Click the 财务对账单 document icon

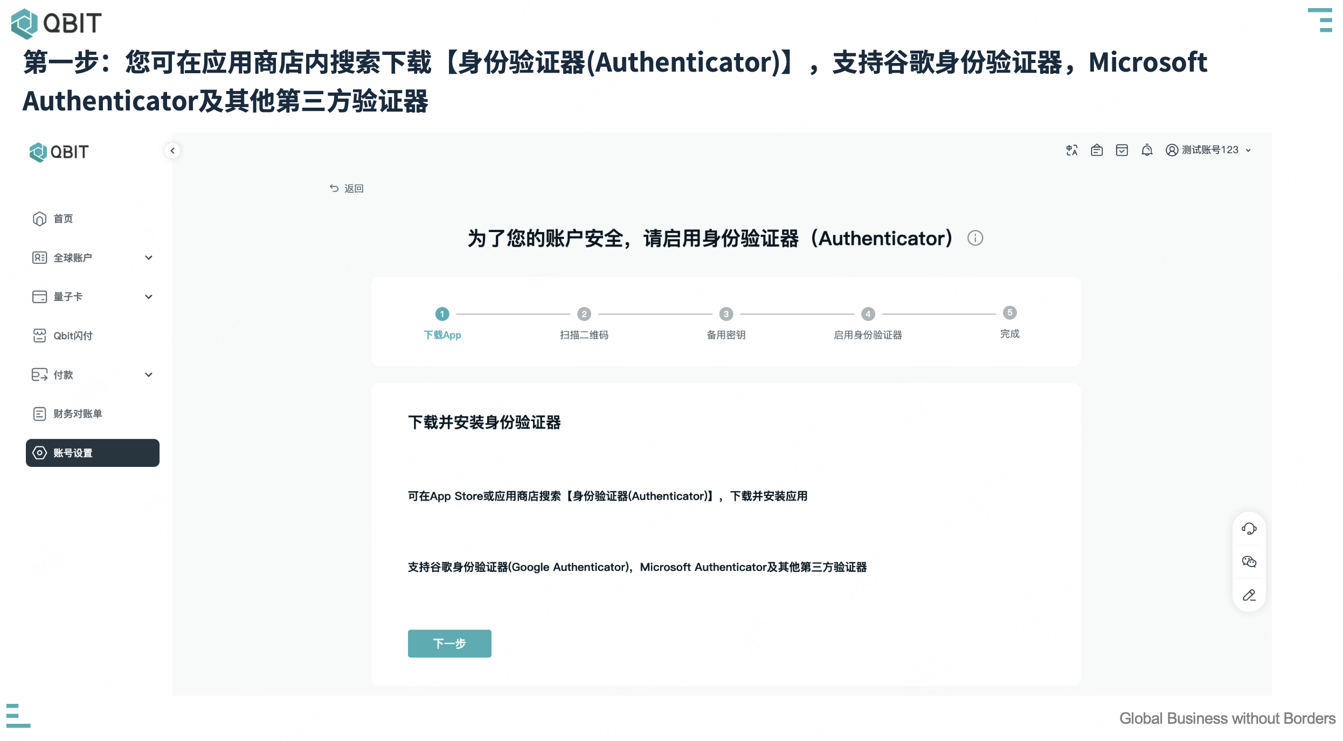(x=39, y=414)
